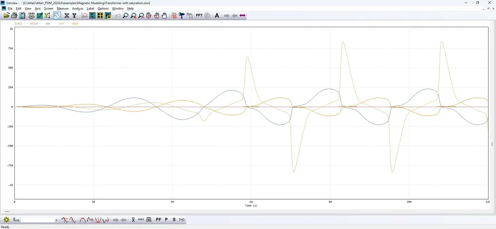This screenshot has width=496, height=229.
Task: Click the THD button
Action: 182,220
